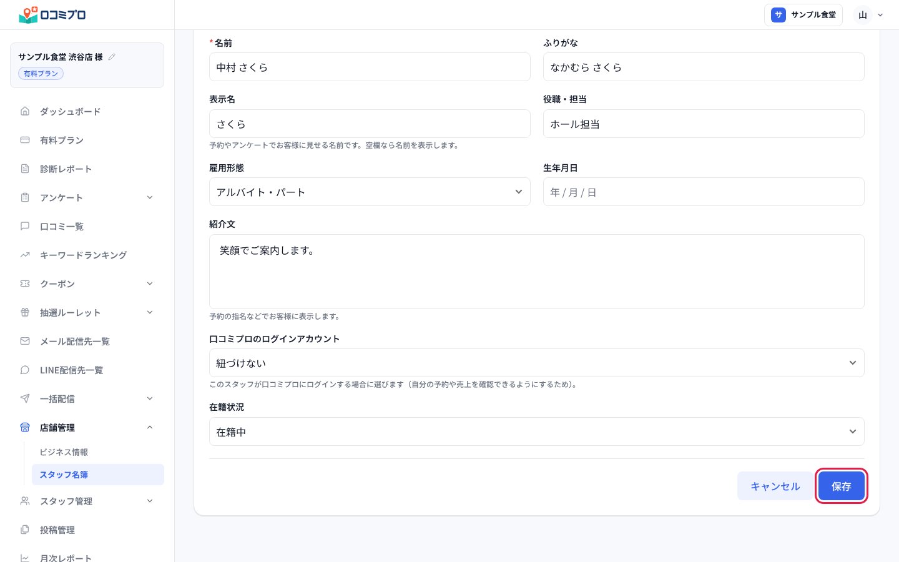Click the 一括配信 paper plane icon
The height and width of the screenshot is (562, 899).
pos(25,398)
